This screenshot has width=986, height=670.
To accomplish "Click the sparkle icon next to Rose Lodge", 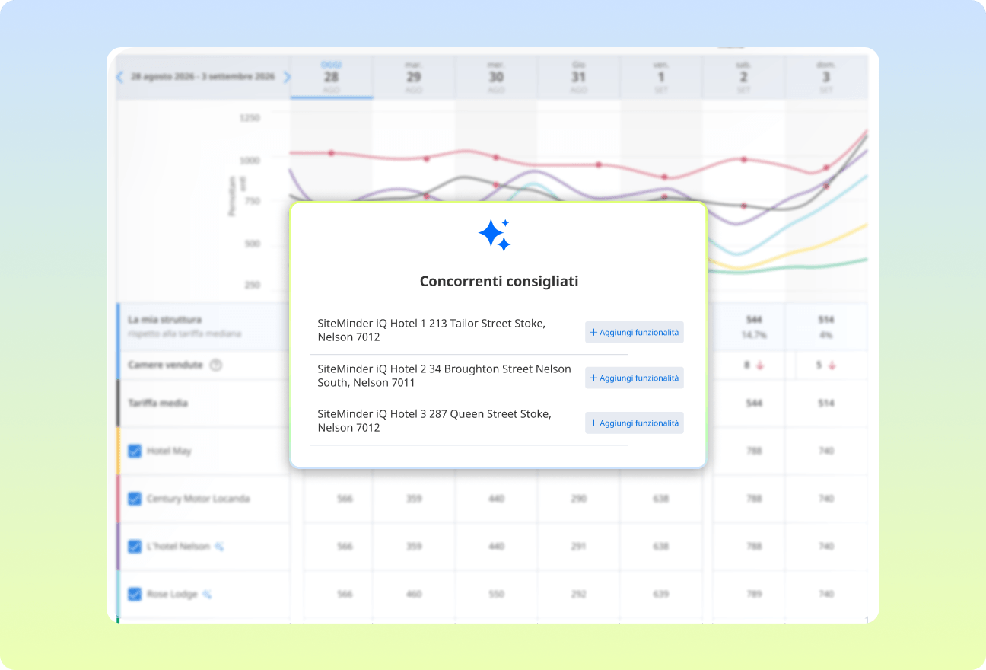I will [207, 595].
